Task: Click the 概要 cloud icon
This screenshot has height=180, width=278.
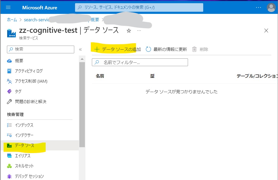Action: tap(9, 61)
